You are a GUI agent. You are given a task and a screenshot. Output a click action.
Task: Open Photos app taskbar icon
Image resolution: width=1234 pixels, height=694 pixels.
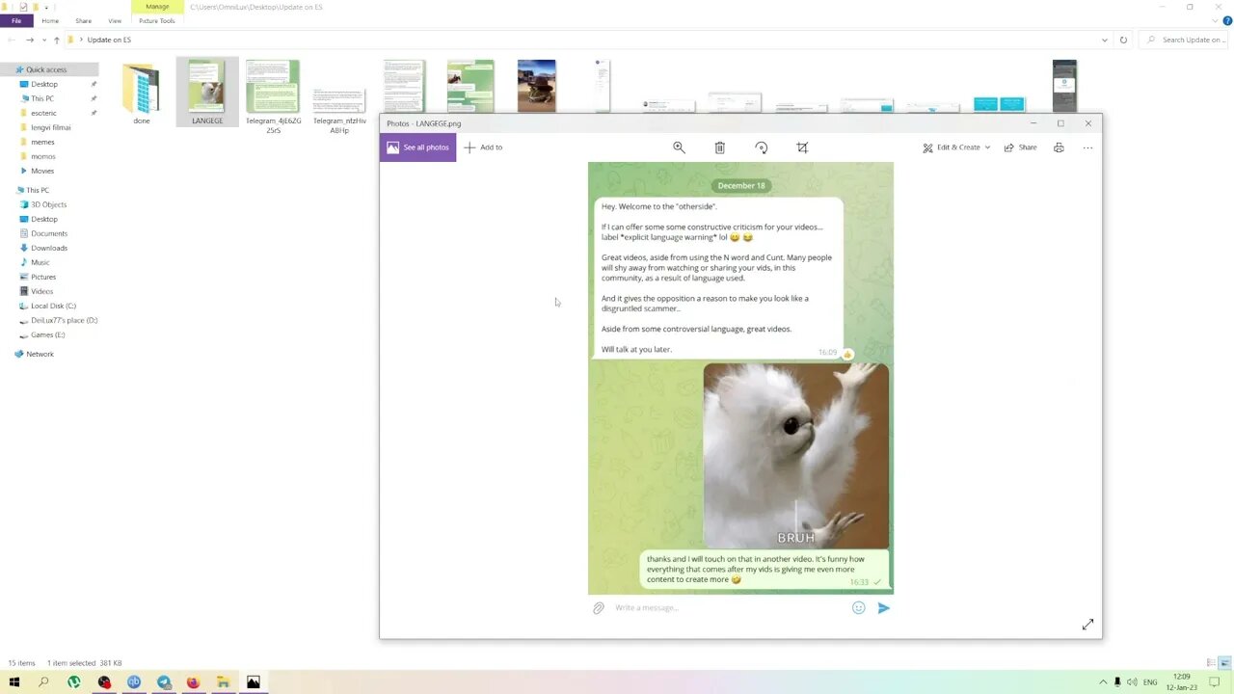254,682
